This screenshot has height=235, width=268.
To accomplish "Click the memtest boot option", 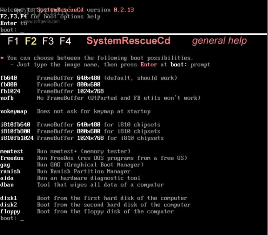I will tap(12, 151).
